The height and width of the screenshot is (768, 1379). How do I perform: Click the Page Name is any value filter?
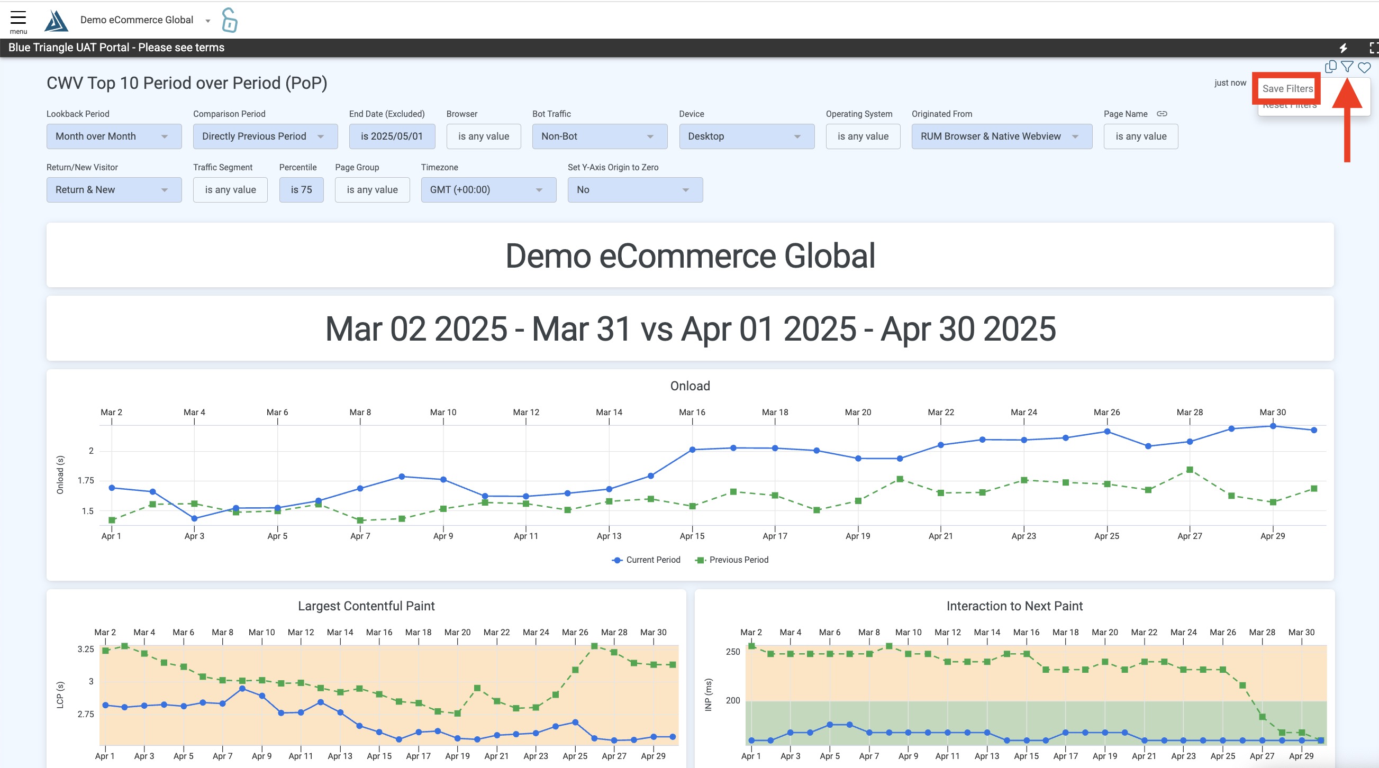[x=1140, y=136]
